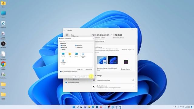Click the Windows Update sidebar icon
Viewport: 194px width, 109px height.
[x=66, y=82]
